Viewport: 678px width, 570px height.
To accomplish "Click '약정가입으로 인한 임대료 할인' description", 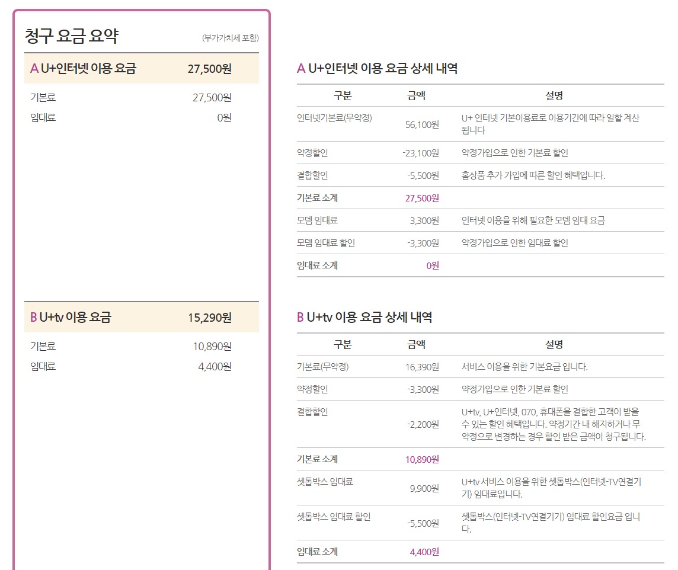I will [x=514, y=242].
